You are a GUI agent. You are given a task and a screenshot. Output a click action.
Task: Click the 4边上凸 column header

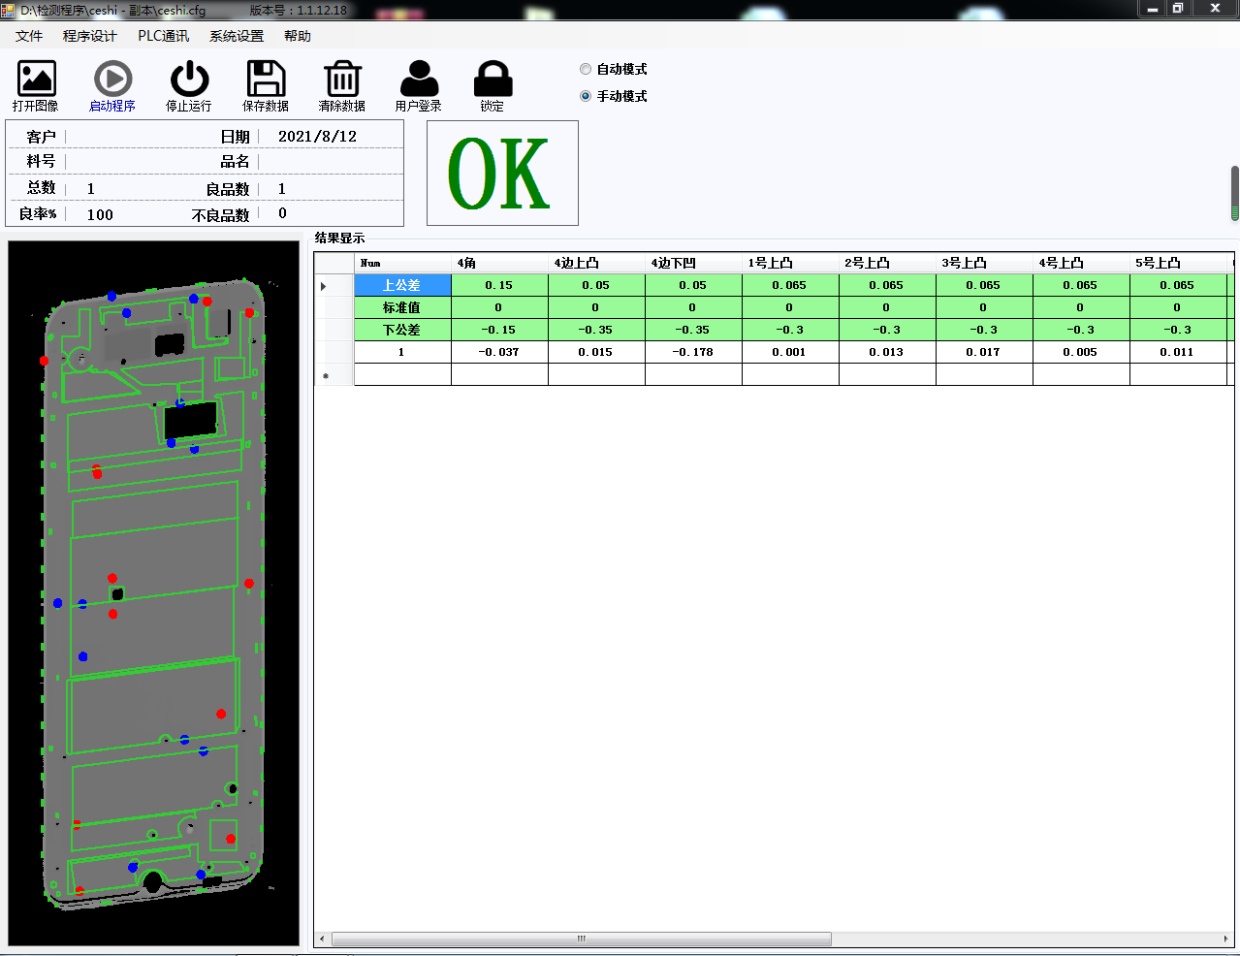point(596,263)
